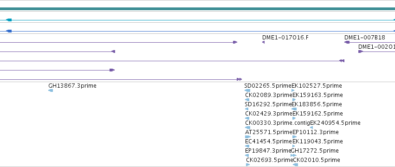Click the EK240954.5prime small arrow
Screen dimensions: 395x167
(311, 128)
